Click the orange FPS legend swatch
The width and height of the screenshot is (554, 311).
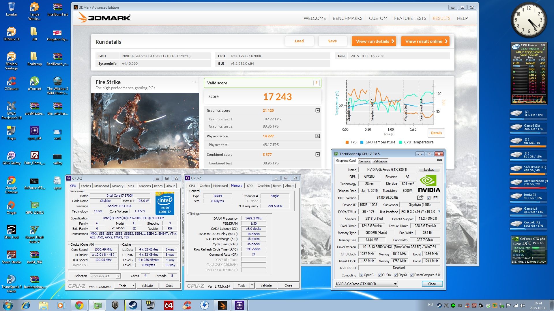(x=347, y=142)
